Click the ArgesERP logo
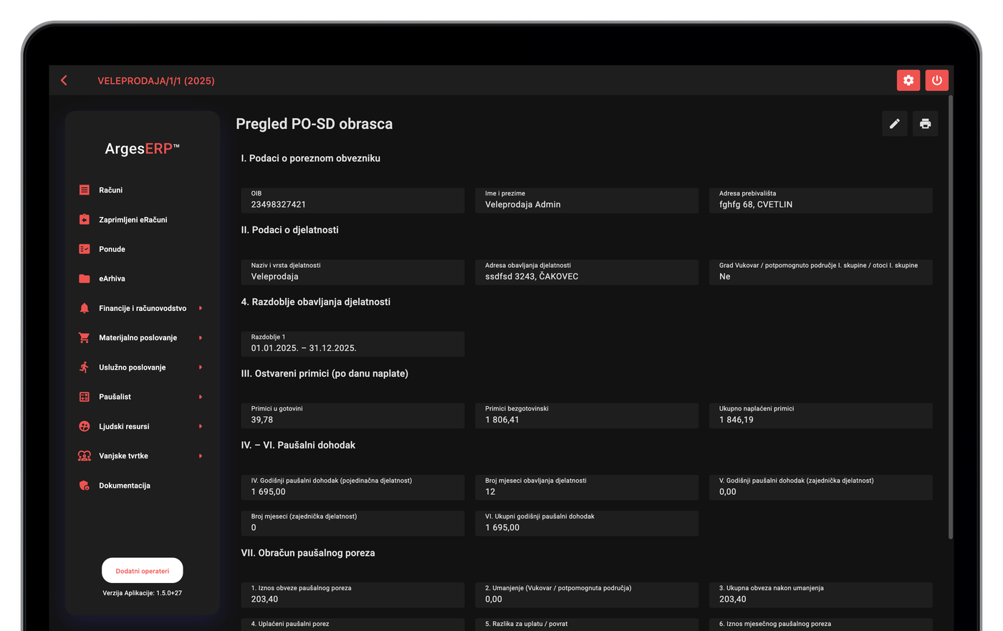This screenshot has width=1003, height=631. 143,149
